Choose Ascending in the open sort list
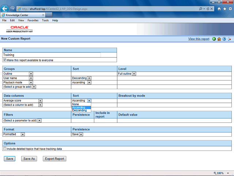 click(x=81, y=107)
